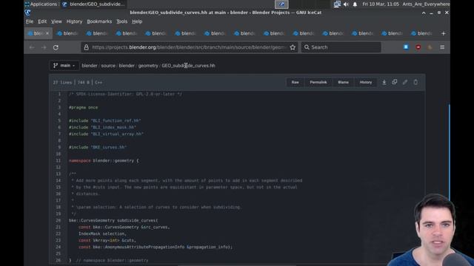The height and width of the screenshot is (266, 474).
Task: Open the Edit menu
Action: pos(42,21)
